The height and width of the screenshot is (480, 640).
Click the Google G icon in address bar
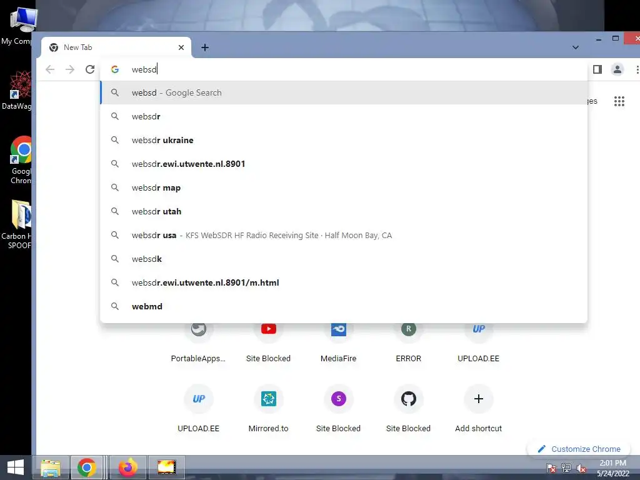tap(115, 69)
